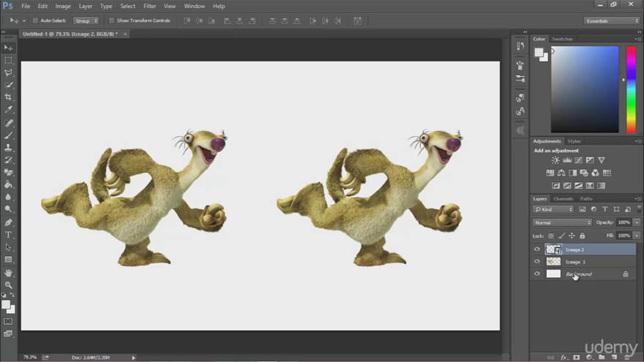Select the Zoom tool
The width and height of the screenshot is (644, 362).
tap(8, 284)
